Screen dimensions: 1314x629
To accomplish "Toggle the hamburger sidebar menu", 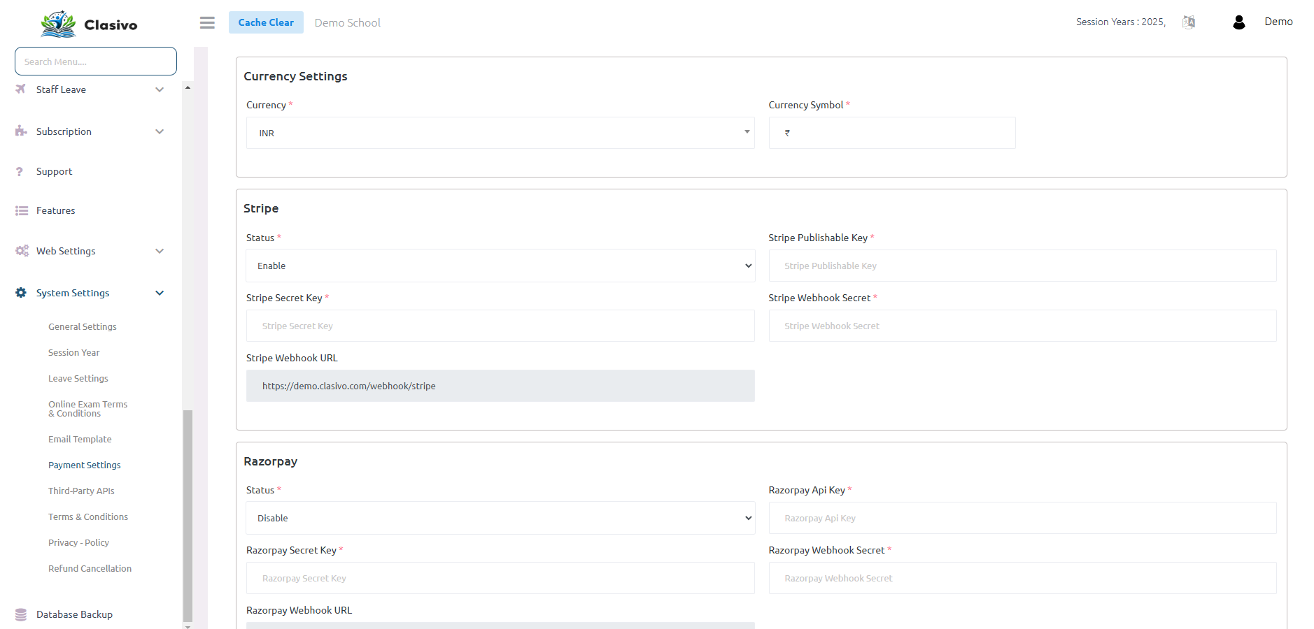I will click(207, 22).
